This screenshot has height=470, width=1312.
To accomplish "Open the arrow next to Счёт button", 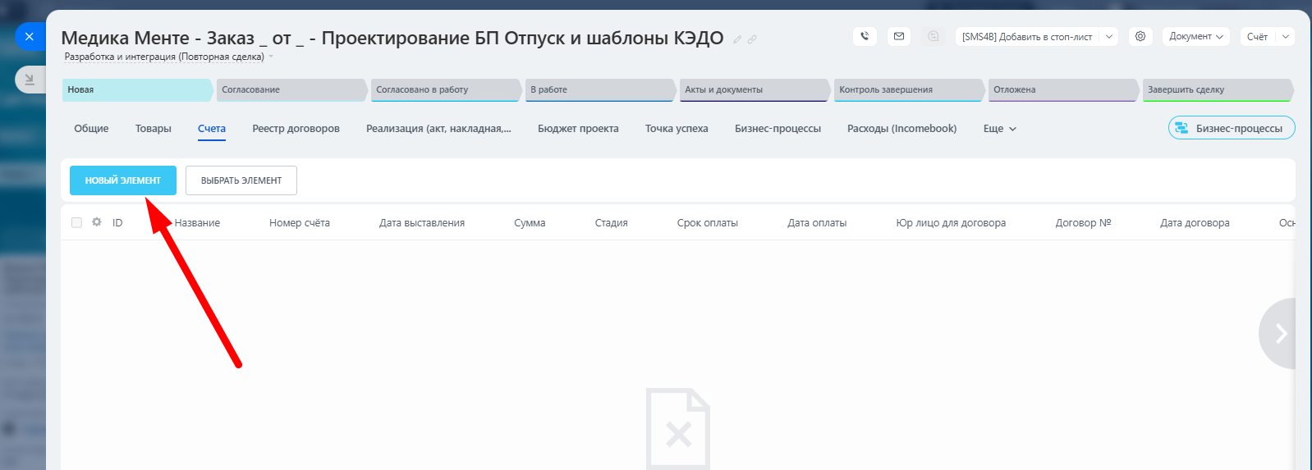I will click(x=1286, y=37).
